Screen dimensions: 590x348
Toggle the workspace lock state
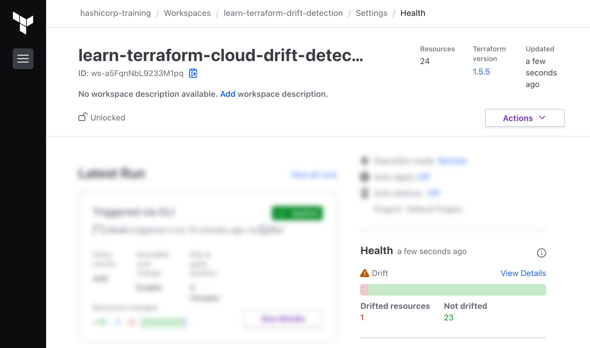tap(82, 117)
